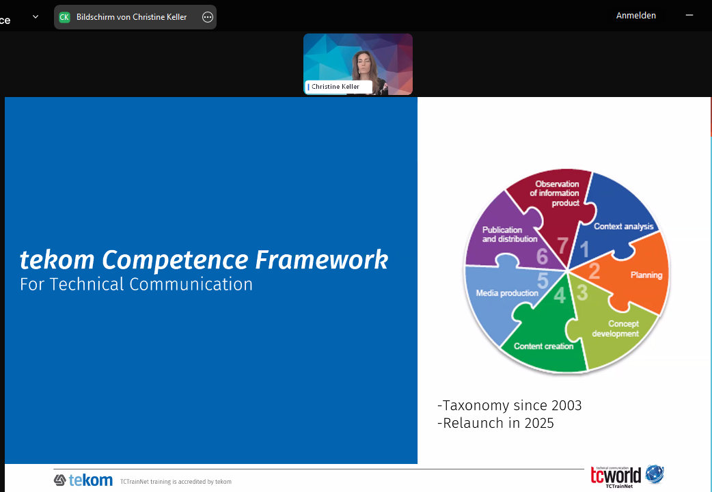Click the tekom Competence Framework slide title
This screenshot has height=492, width=712.
(x=204, y=260)
